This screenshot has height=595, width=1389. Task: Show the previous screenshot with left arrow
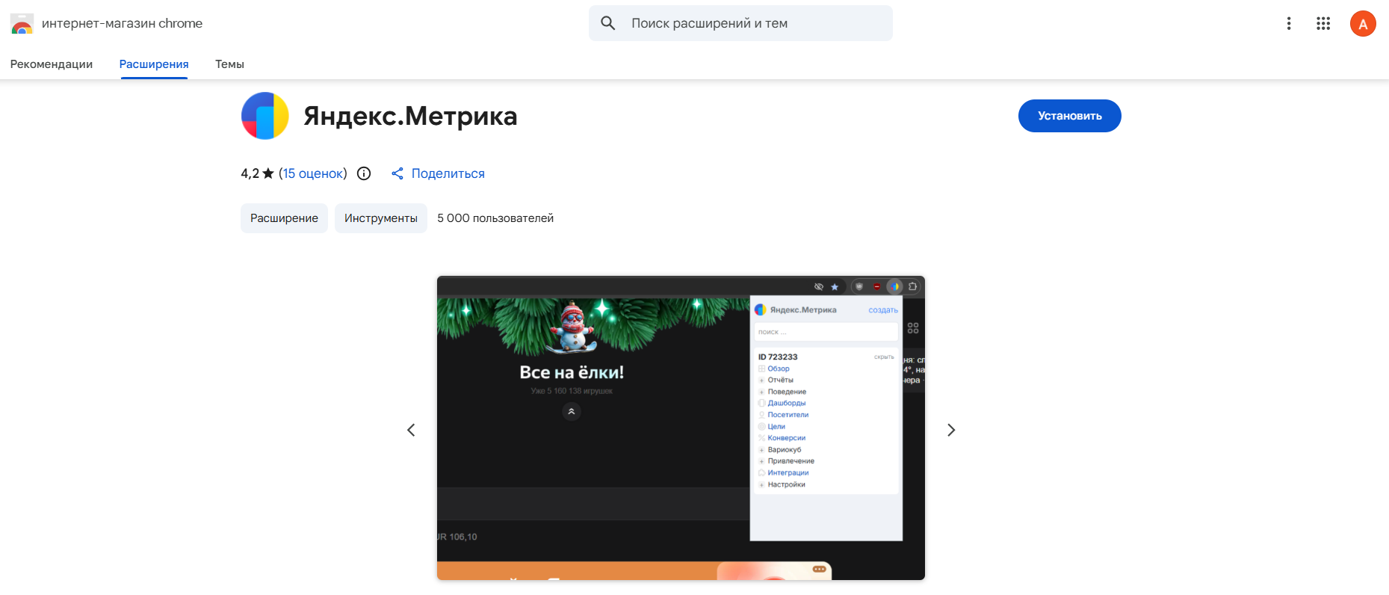click(411, 430)
